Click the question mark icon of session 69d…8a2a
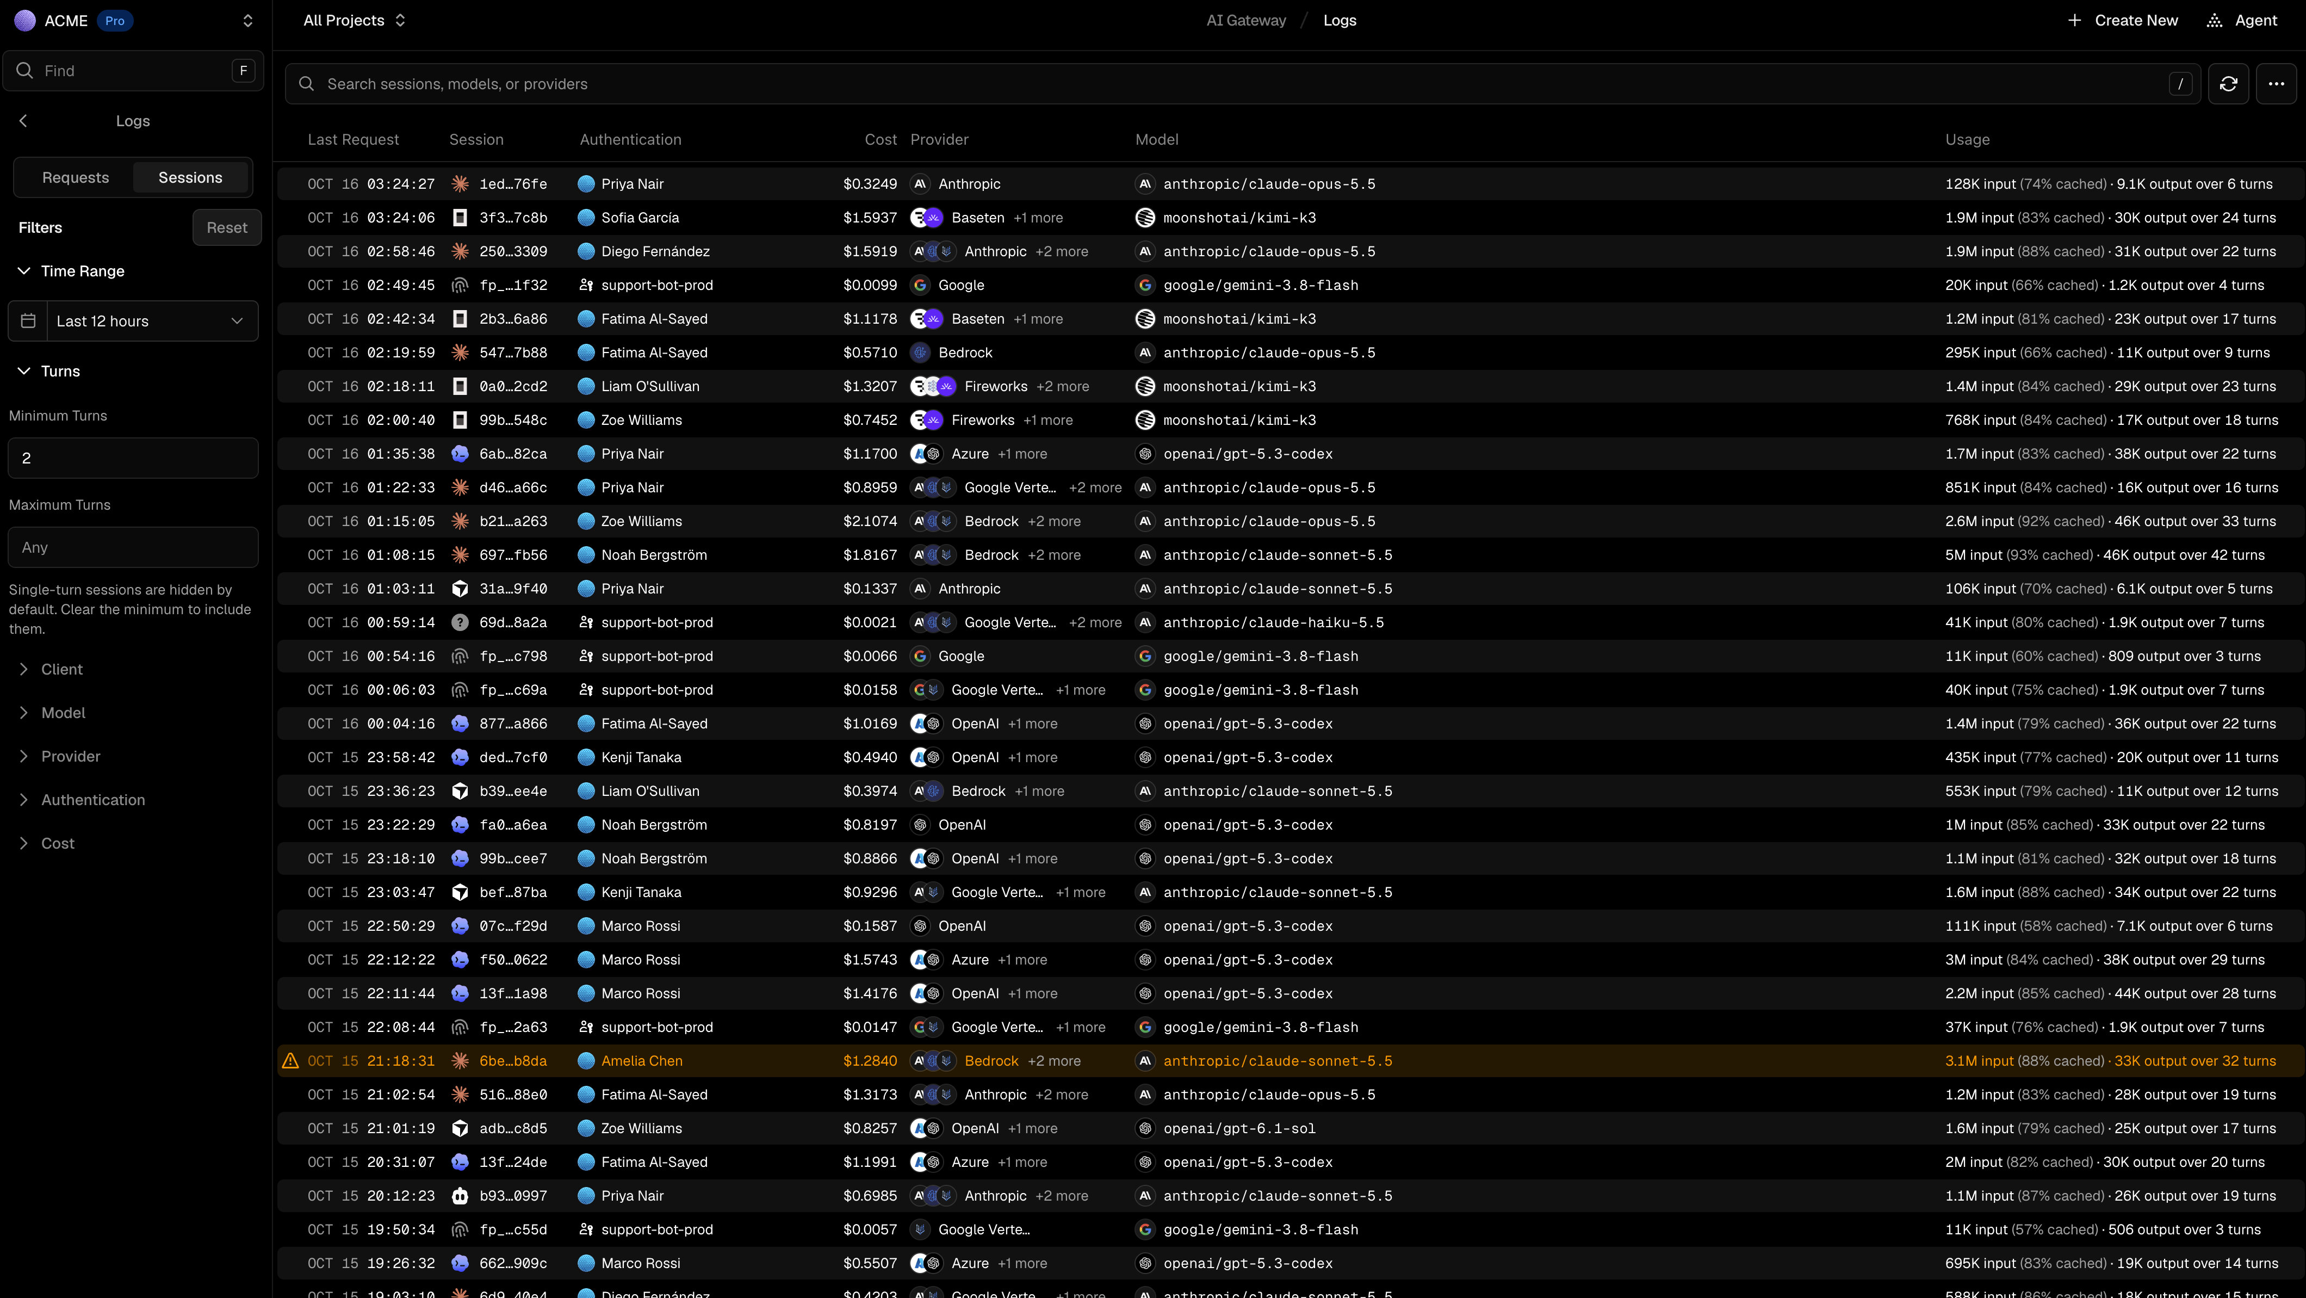The image size is (2306, 1298). tap(460, 622)
